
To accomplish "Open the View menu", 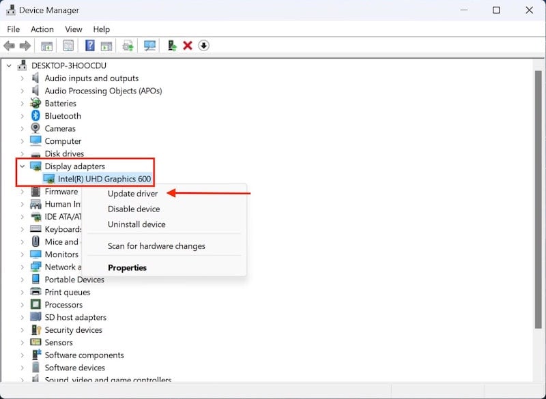I will tap(74, 29).
